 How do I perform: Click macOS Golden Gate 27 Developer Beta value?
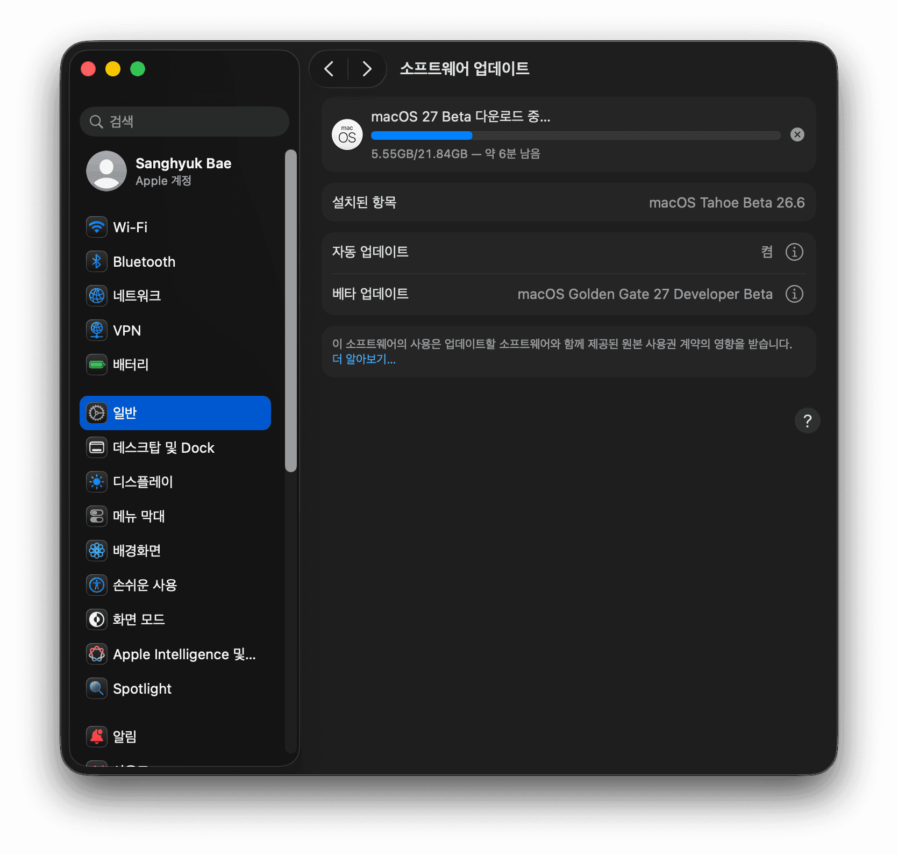click(x=645, y=294)
